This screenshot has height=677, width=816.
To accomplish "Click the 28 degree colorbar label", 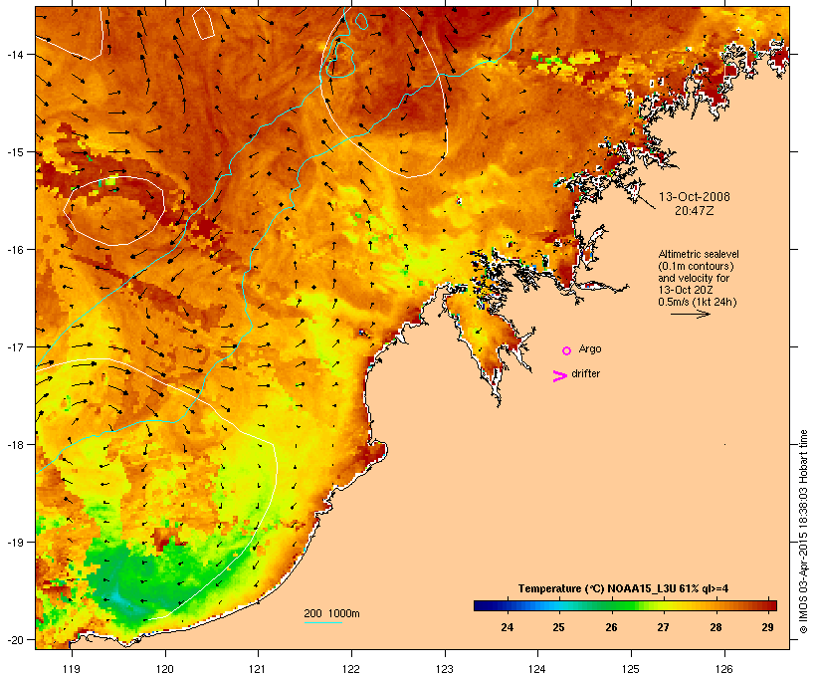I will tap(716, 627).
